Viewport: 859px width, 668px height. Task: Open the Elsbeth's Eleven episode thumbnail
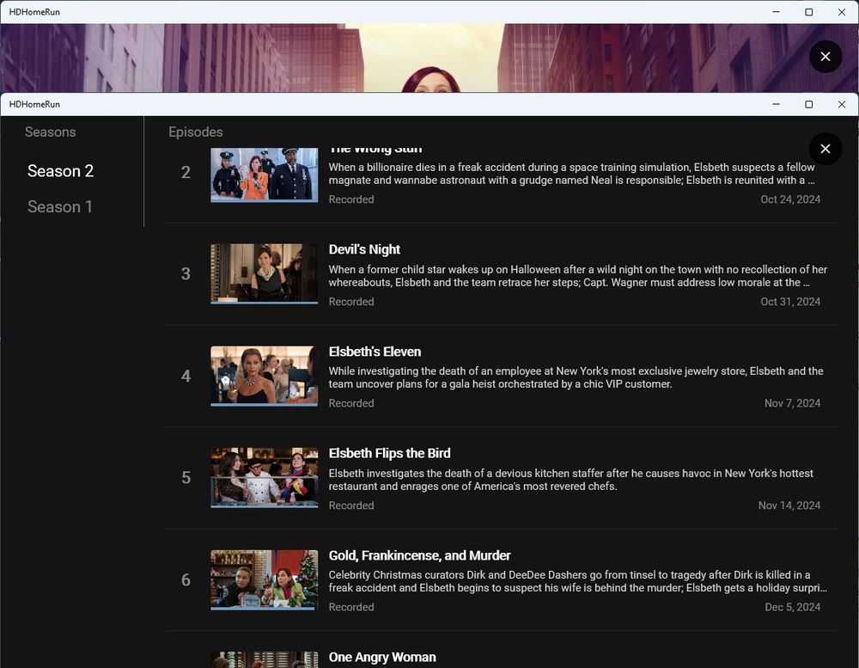(264, 376)
